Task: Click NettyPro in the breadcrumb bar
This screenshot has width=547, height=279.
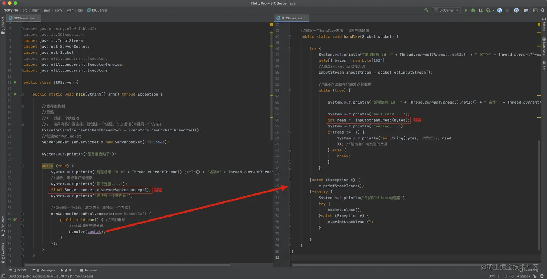Action: pos(10,10)
